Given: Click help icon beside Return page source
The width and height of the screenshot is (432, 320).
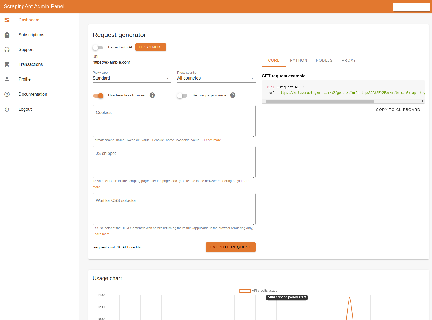Looking at the screenshot, I should click(233, 95).
